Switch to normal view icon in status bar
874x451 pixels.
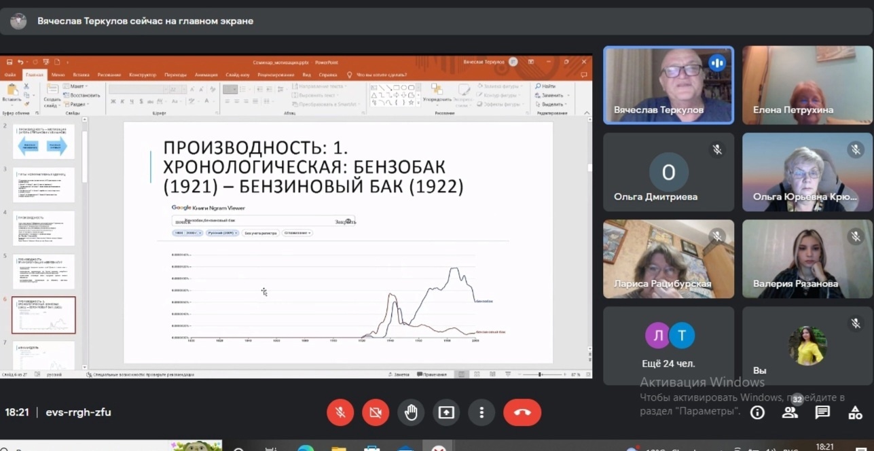462,374
